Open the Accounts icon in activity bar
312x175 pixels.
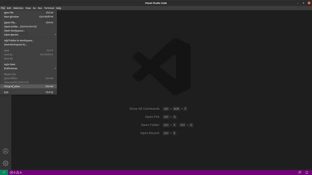click(5, 151)
